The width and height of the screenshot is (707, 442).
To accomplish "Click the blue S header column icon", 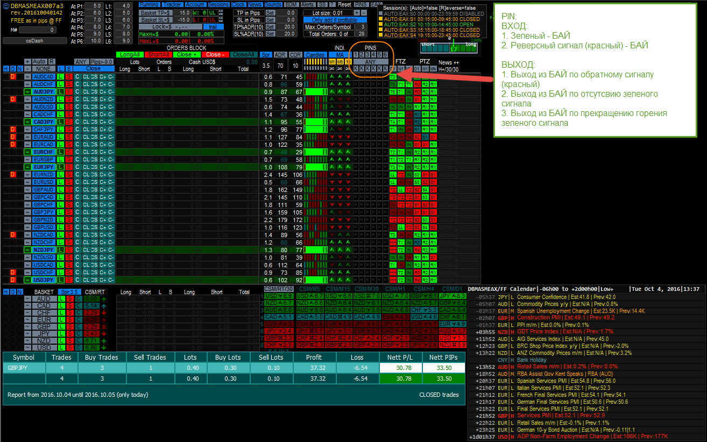I will pyautogui.click(x=69, y=69).
